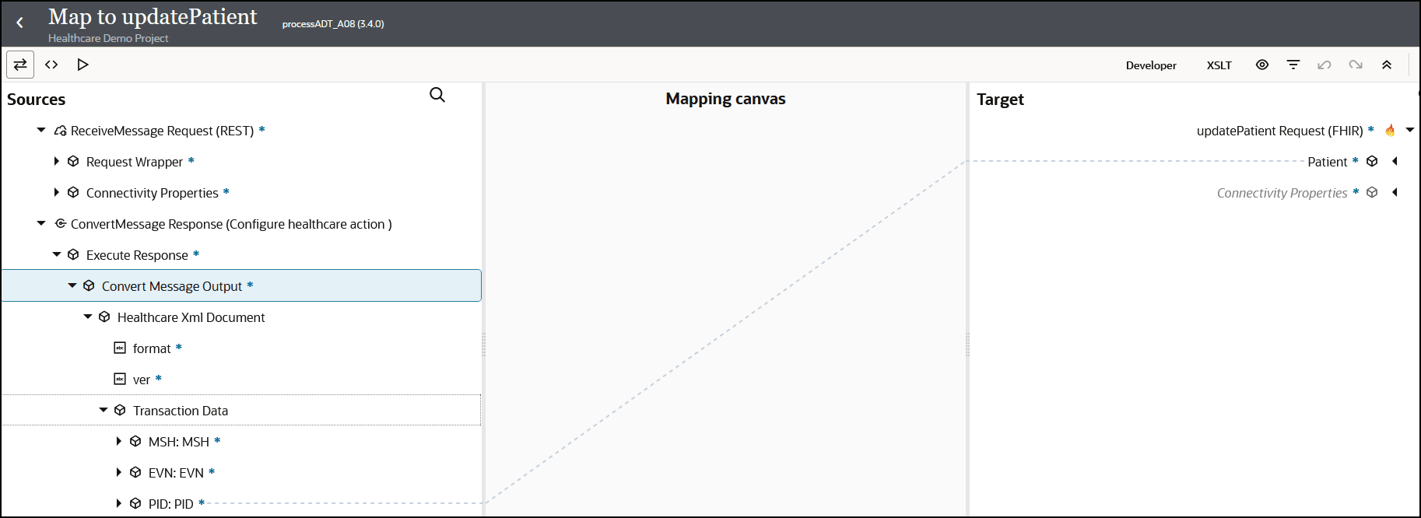Collapse updatePatient Request (FHIR) target
This screenshot has width=1421, height=518.
coord(1409,130)
